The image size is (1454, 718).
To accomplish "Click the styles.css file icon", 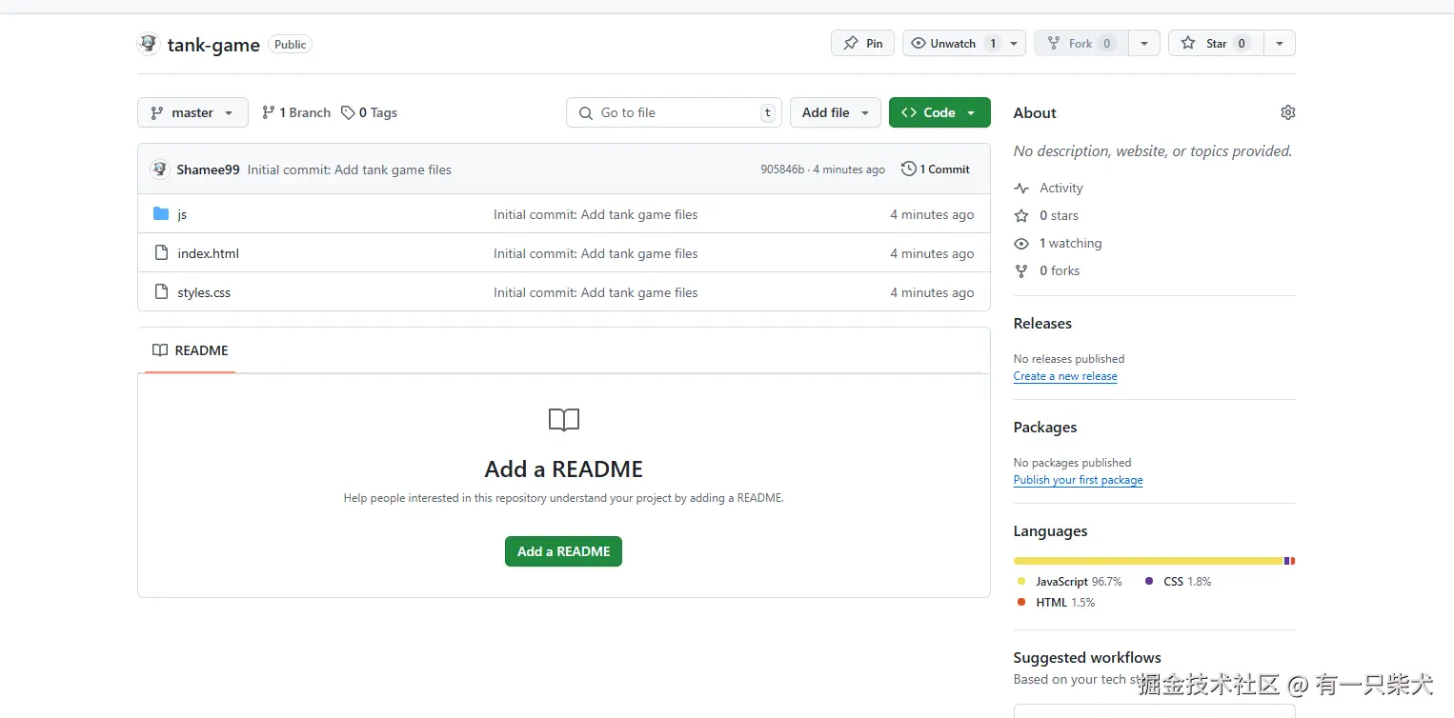I will point(161,292).
